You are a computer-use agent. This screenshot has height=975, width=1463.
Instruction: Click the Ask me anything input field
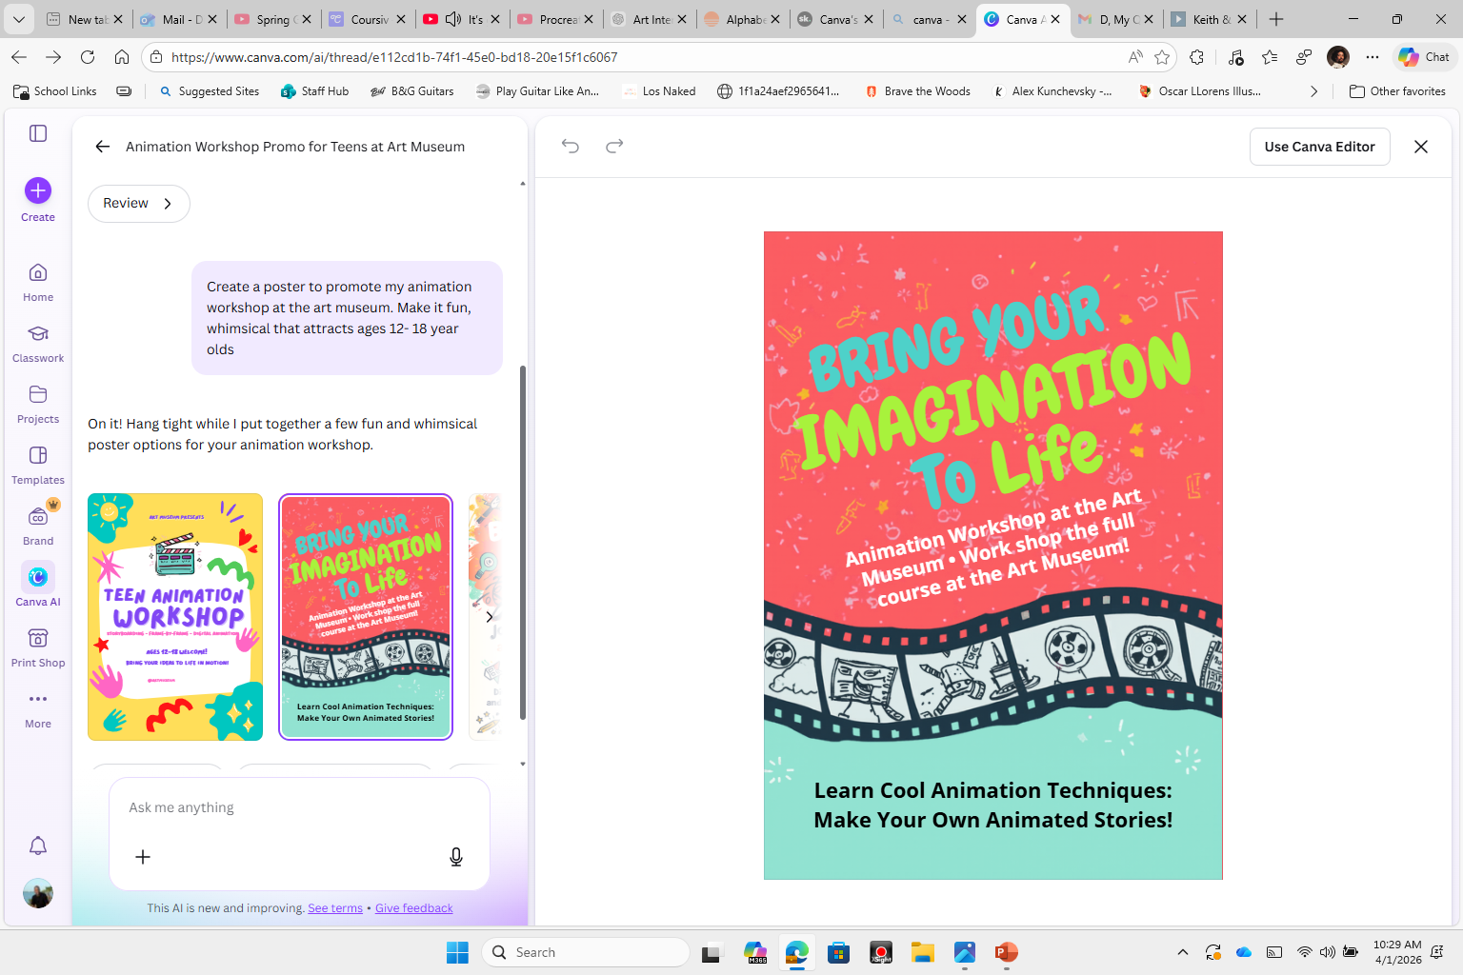(x=299, y=807)
